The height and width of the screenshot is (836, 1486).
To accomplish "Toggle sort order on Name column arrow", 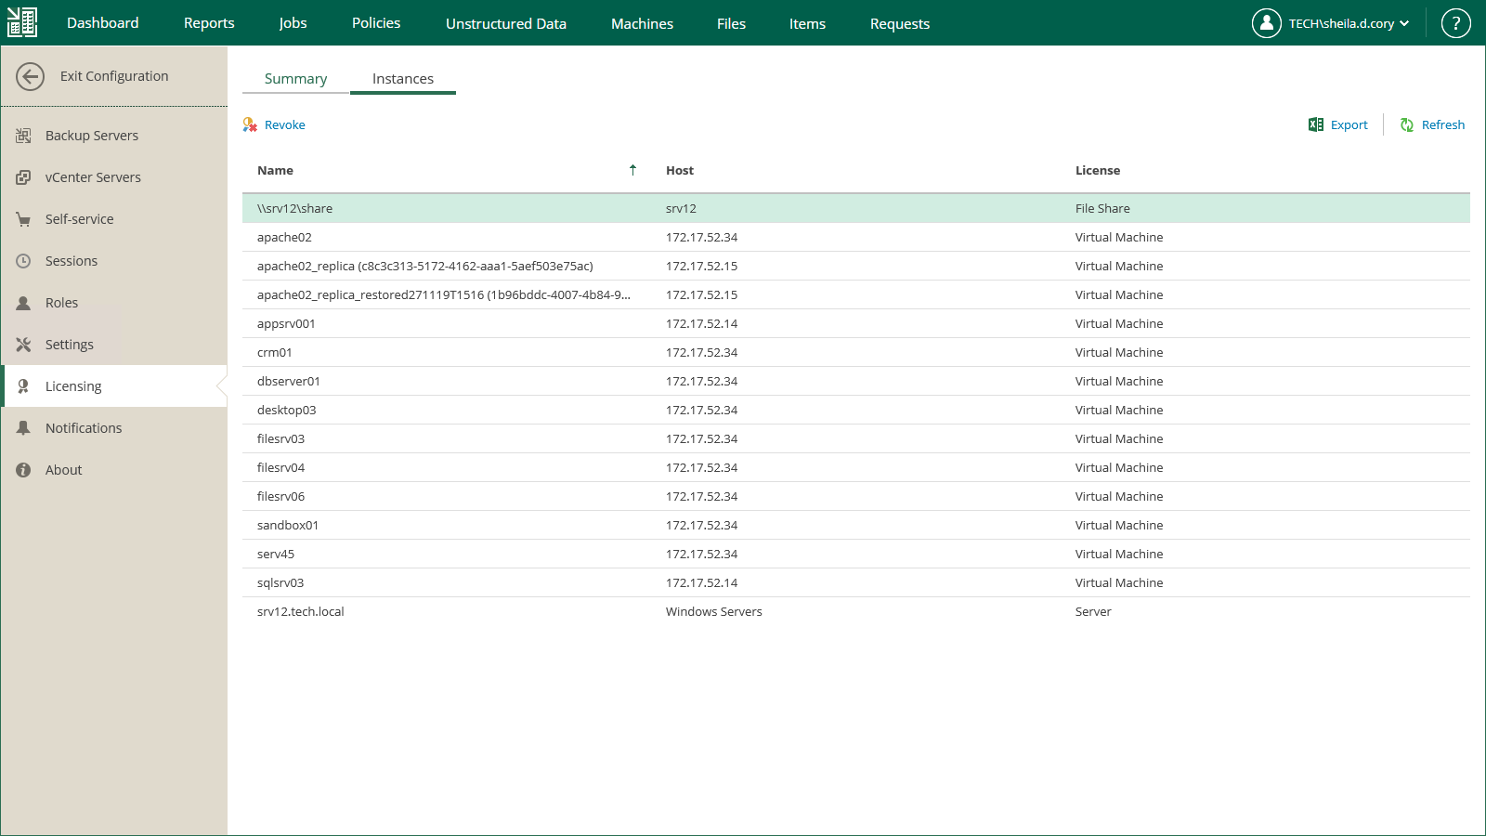I will [632, 170].
